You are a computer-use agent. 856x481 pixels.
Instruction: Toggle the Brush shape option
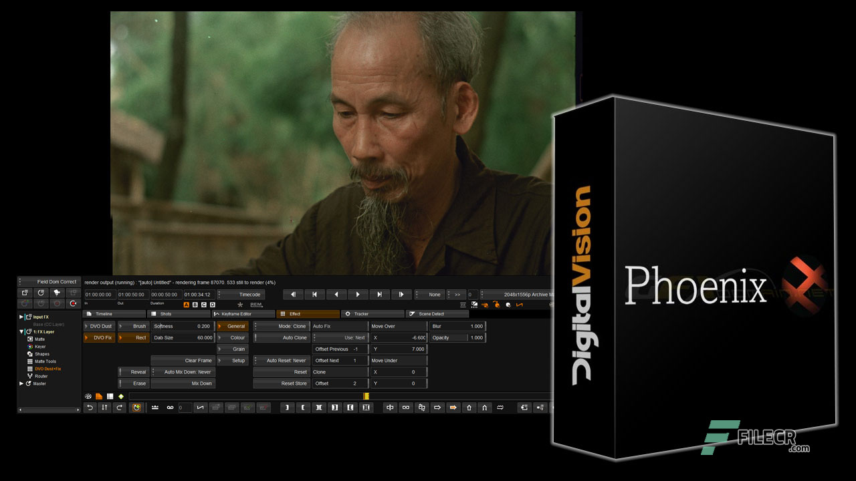pyautogui.click(x=134, y=327)
